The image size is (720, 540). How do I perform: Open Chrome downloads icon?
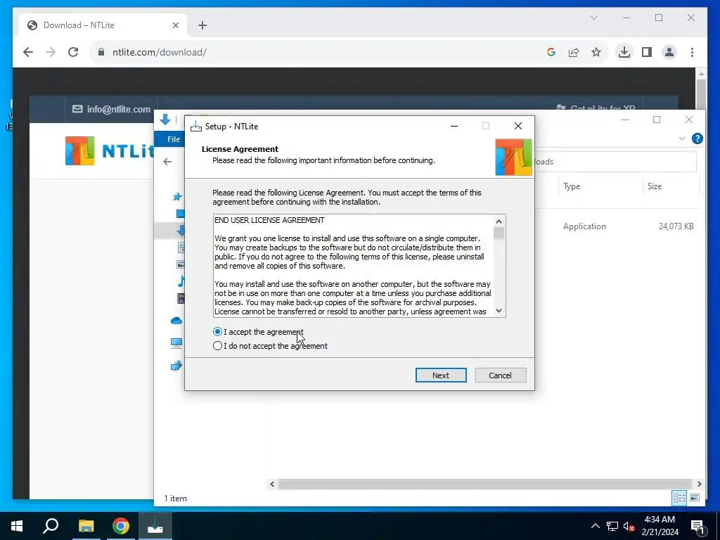(624, 52)
